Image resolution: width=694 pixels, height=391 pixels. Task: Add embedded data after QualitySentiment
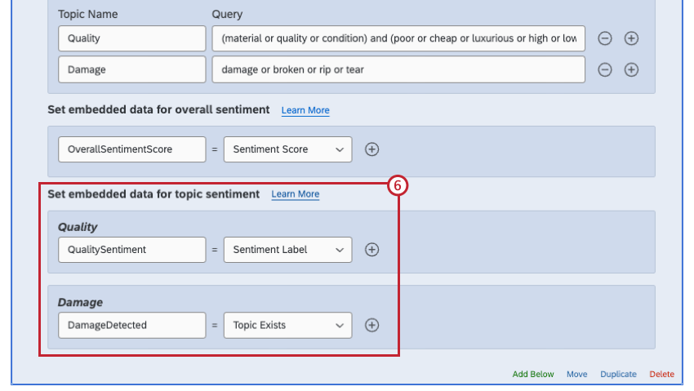371,250
